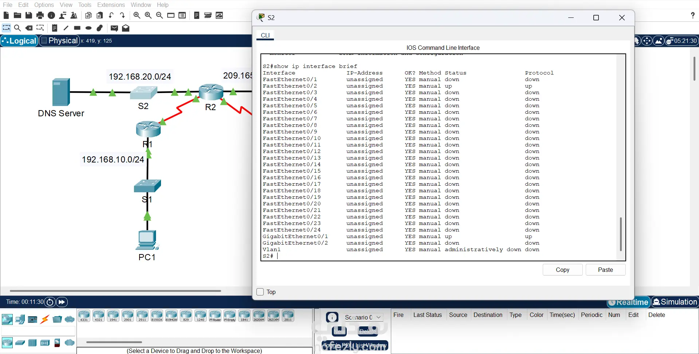Create a new file from toolbar
This screenshot has width=699, height=354.
[6, 15]
